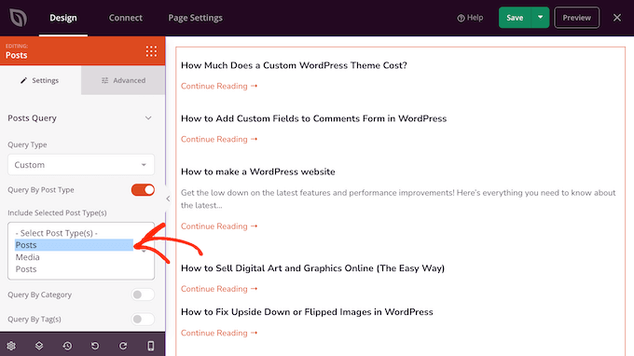Click the green Save button
Viewport: 634px width, 356px height.
tap(515, 18)
